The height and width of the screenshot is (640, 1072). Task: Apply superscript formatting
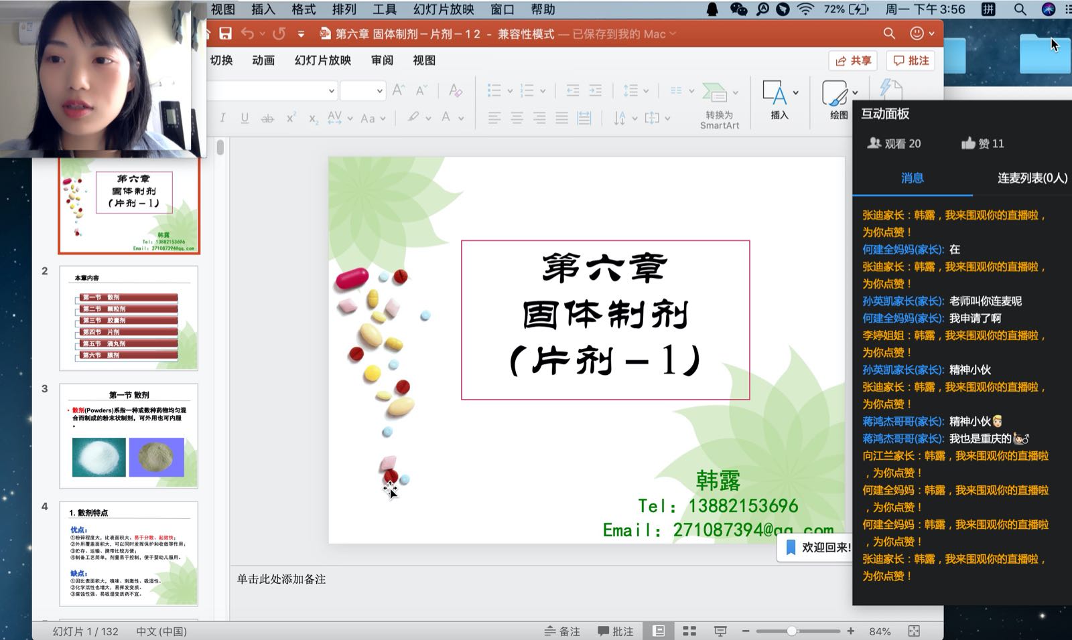(x=291, y=118)
